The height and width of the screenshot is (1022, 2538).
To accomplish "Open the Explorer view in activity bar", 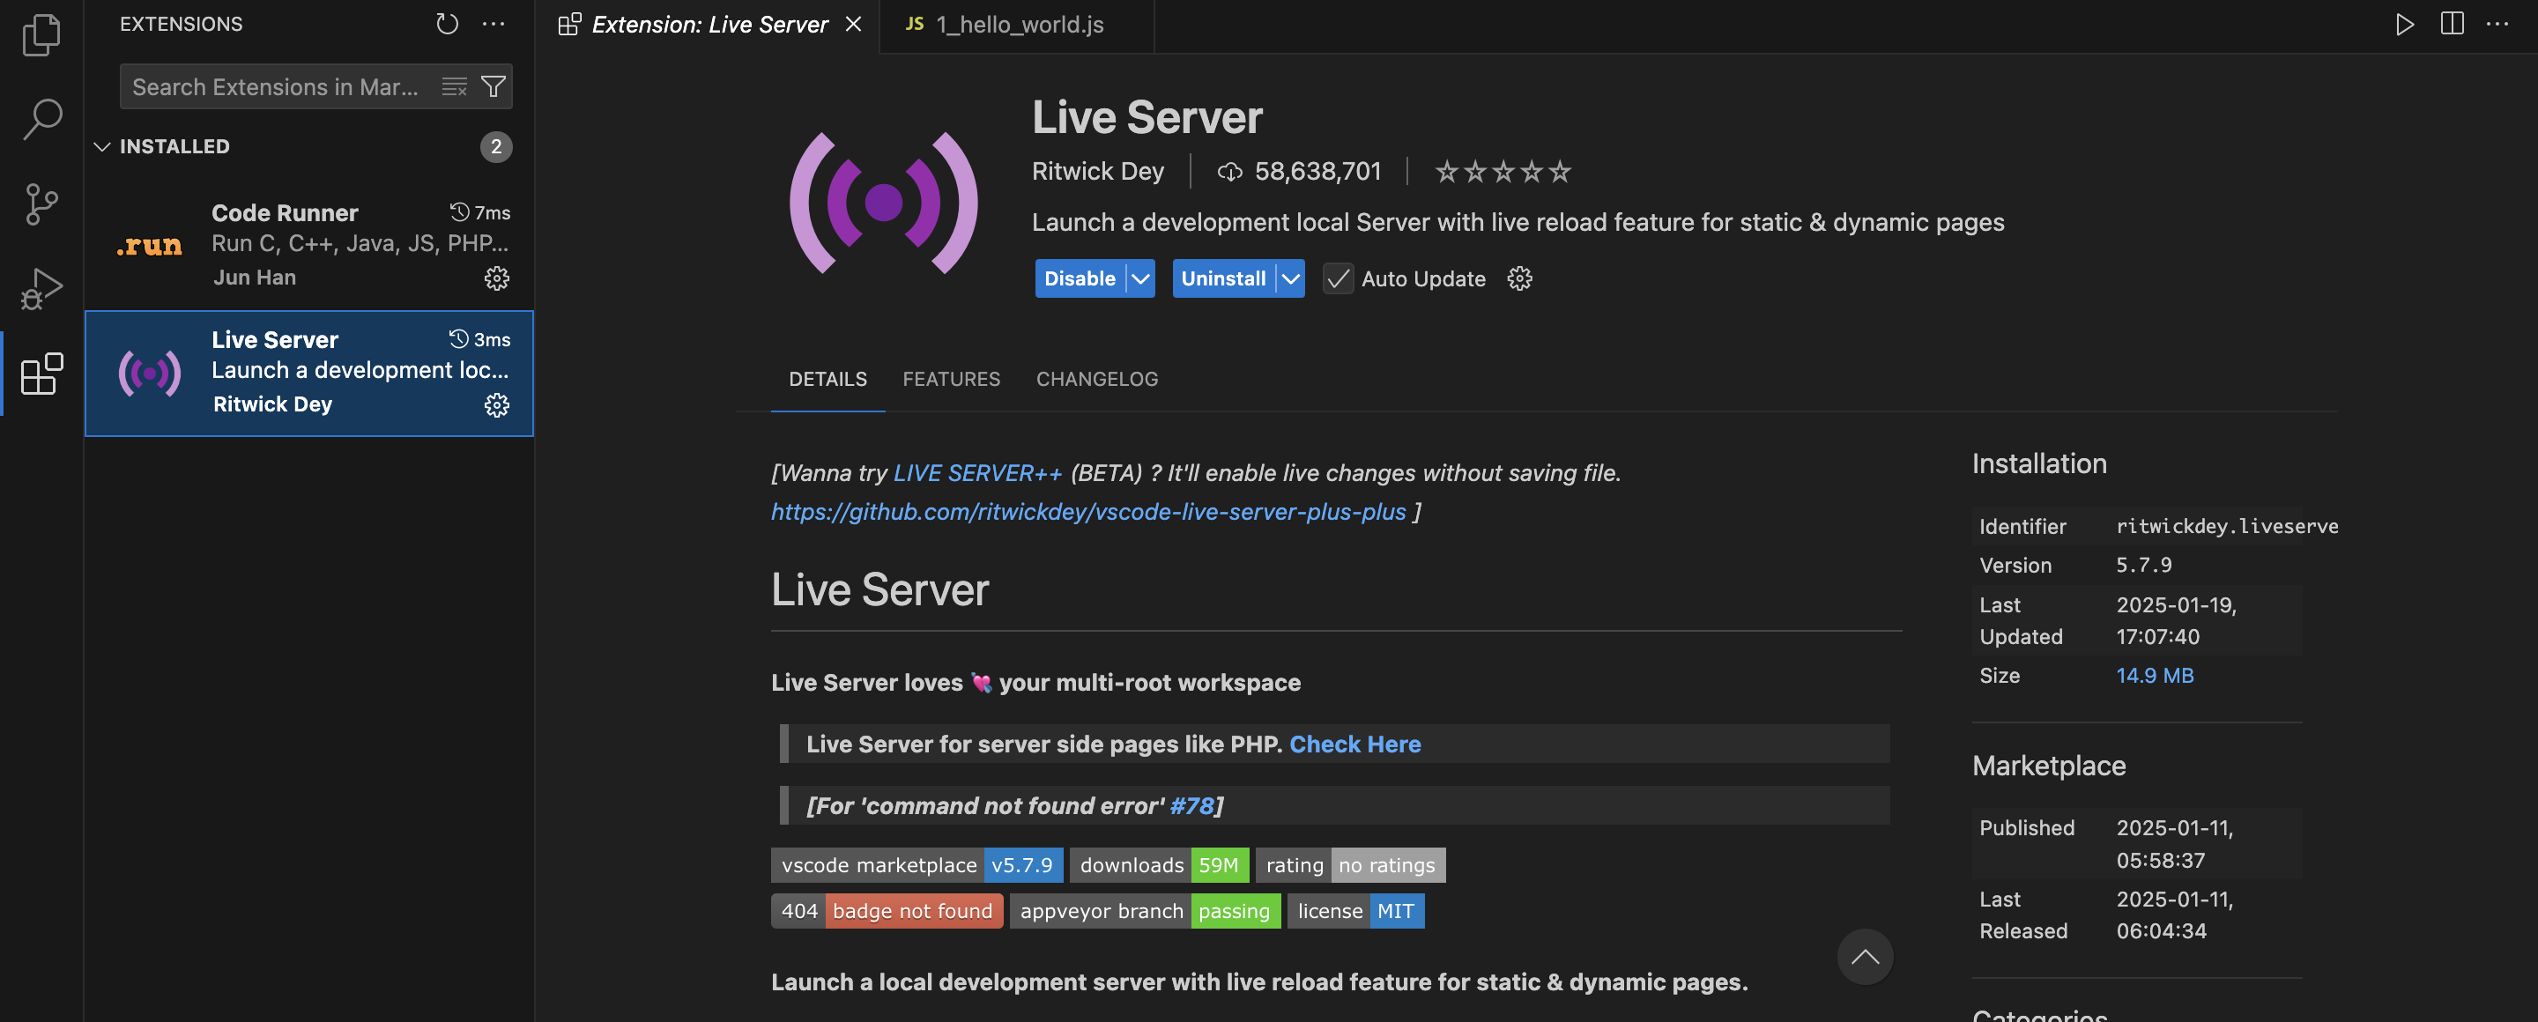I will coord(41,34).
